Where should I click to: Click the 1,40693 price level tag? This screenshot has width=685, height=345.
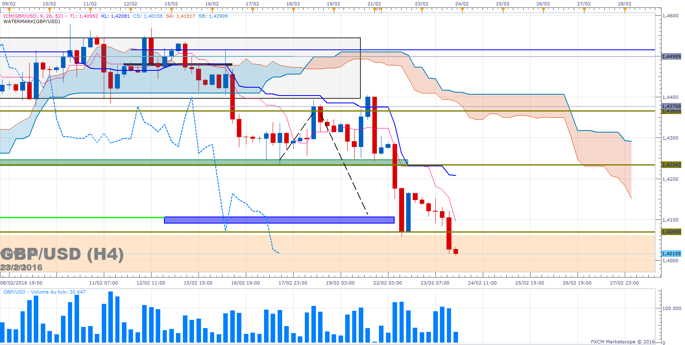click(671, 232)
